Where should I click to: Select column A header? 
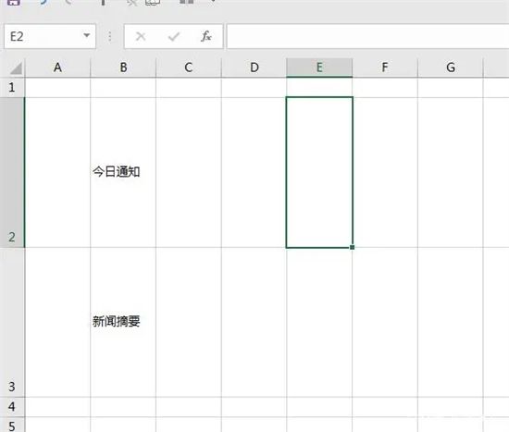pos(57,68)
